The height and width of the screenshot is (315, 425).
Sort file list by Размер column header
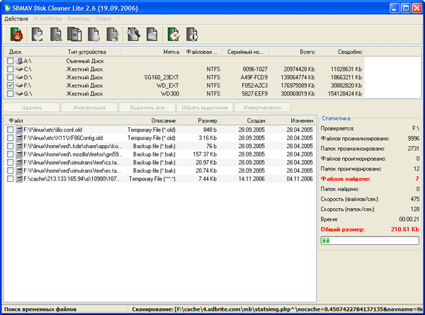pyautogui.click(x=208, y=121)
